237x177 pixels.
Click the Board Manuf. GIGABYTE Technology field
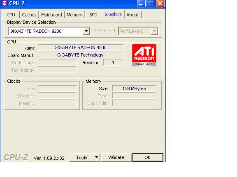tap(81, 55)
